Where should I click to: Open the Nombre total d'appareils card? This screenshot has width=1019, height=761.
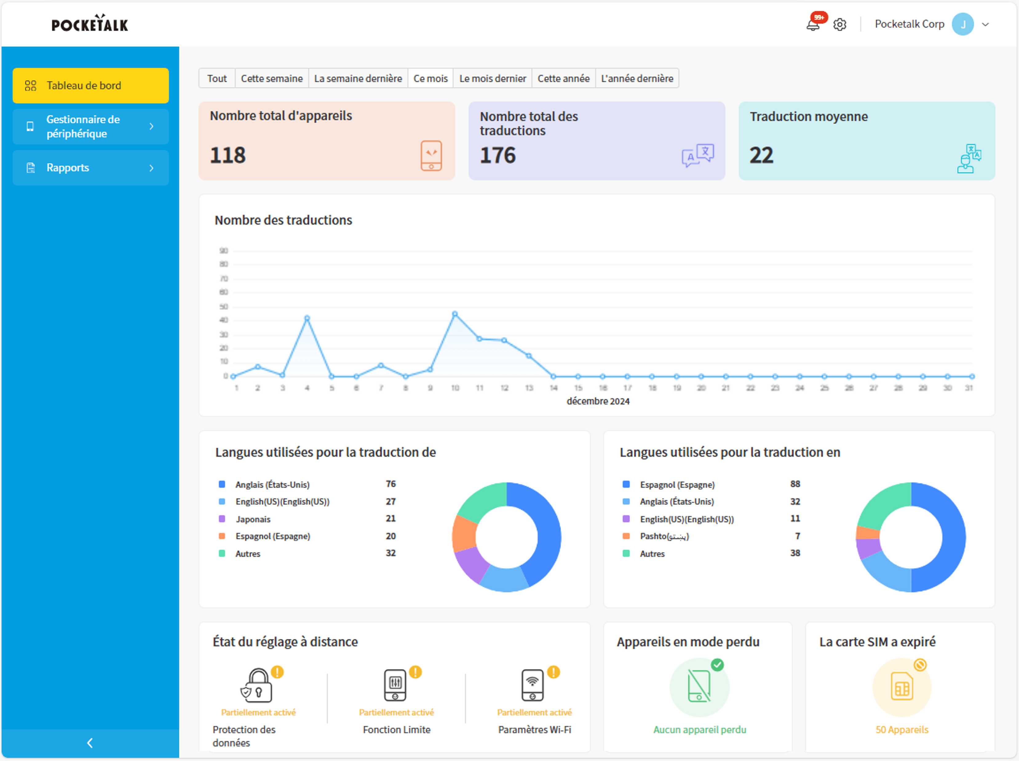[327, 141]
